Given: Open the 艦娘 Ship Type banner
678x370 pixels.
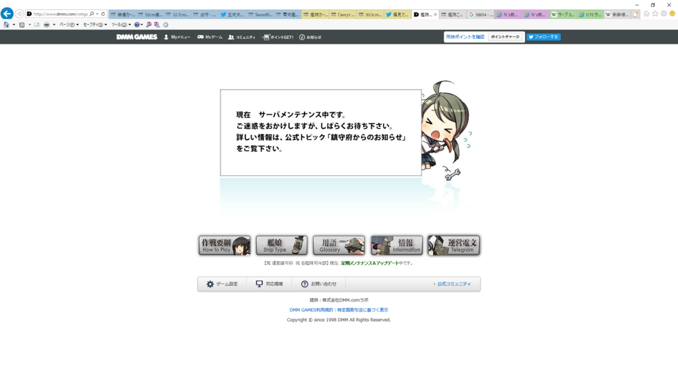Looking at the screenshot, I should 281,245.
